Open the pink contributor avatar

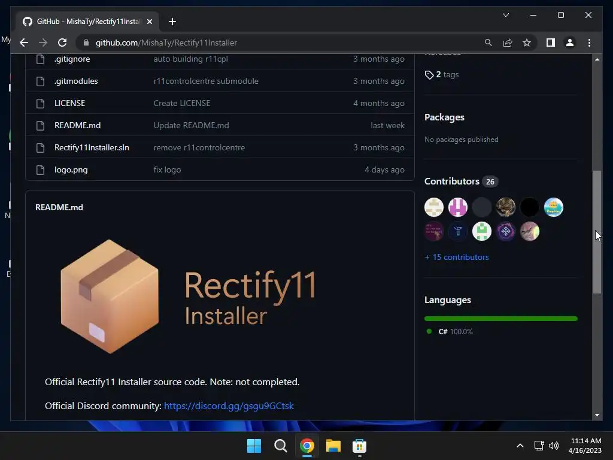pos(458,207)
